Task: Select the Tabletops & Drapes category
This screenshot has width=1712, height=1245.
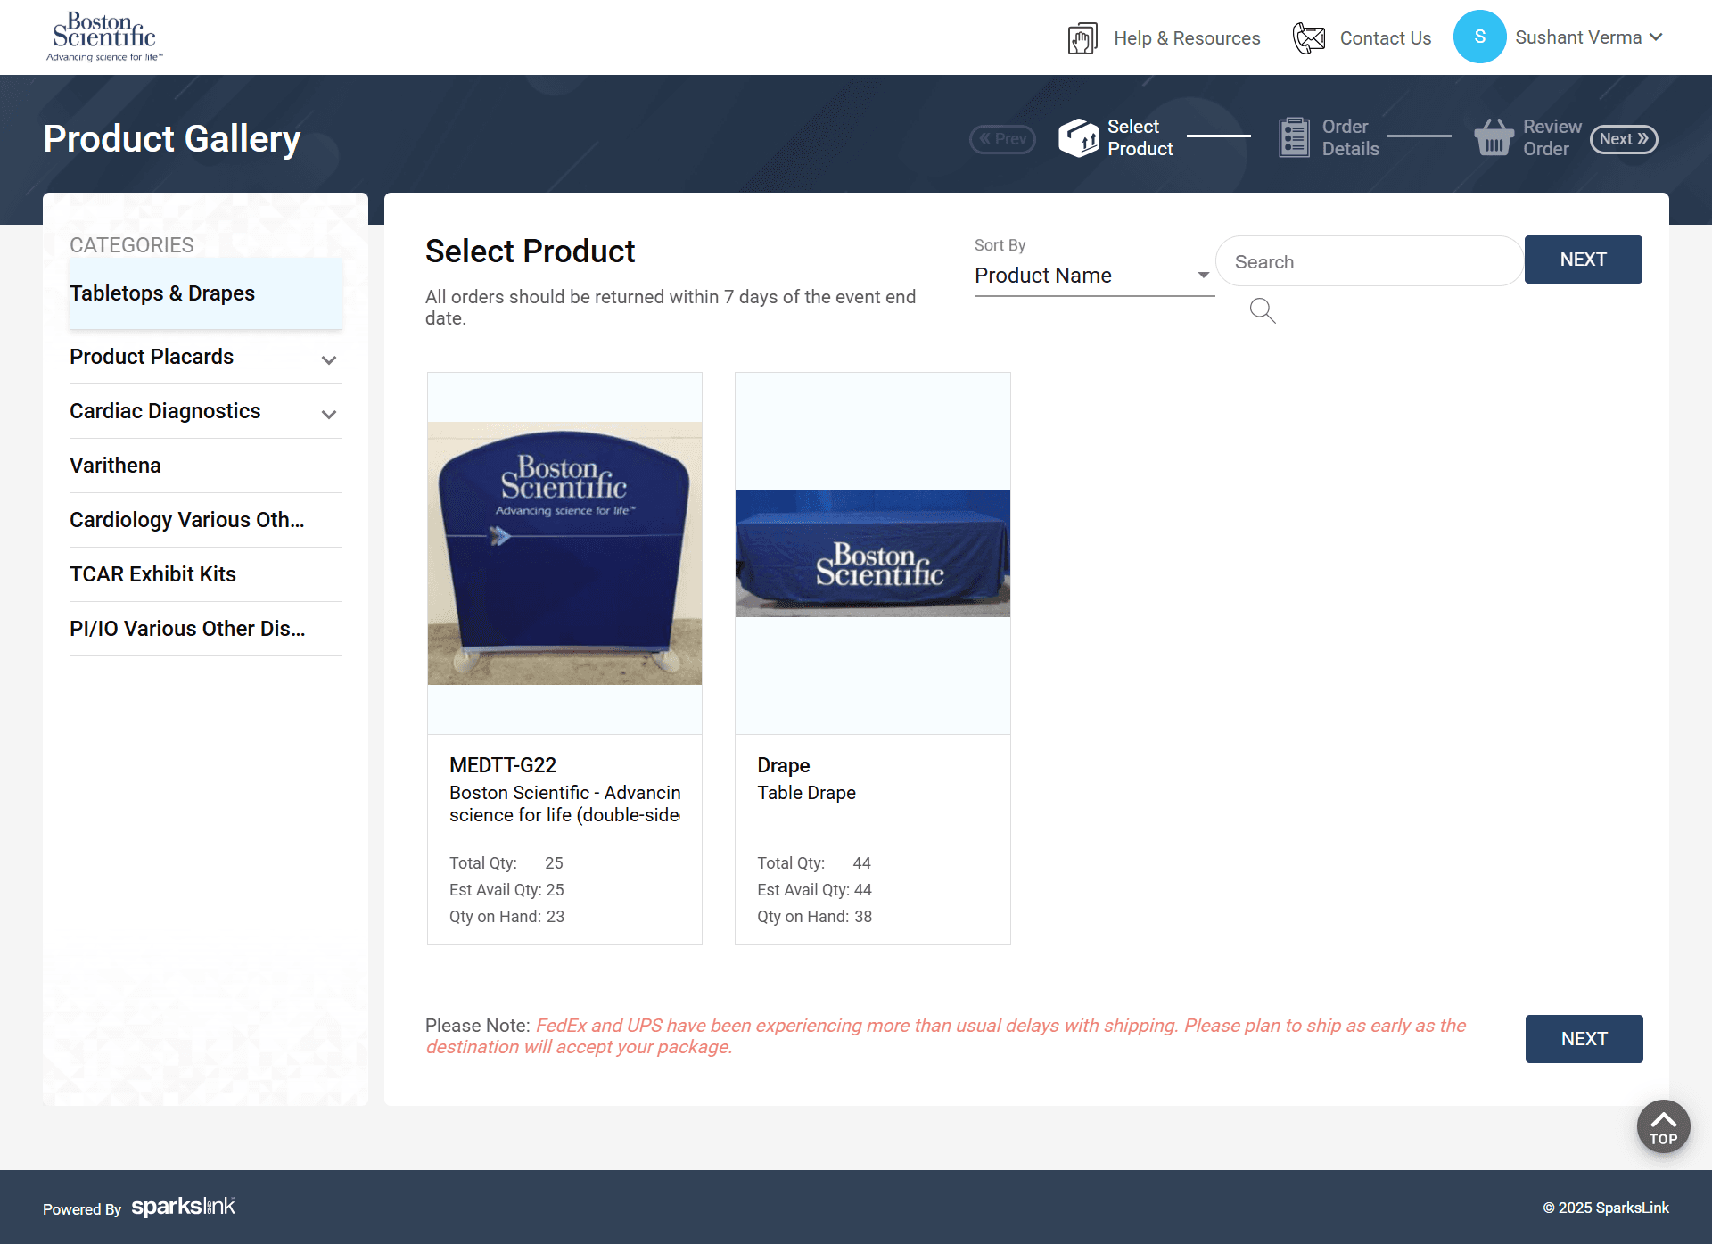Action: [x=161, y=293]
